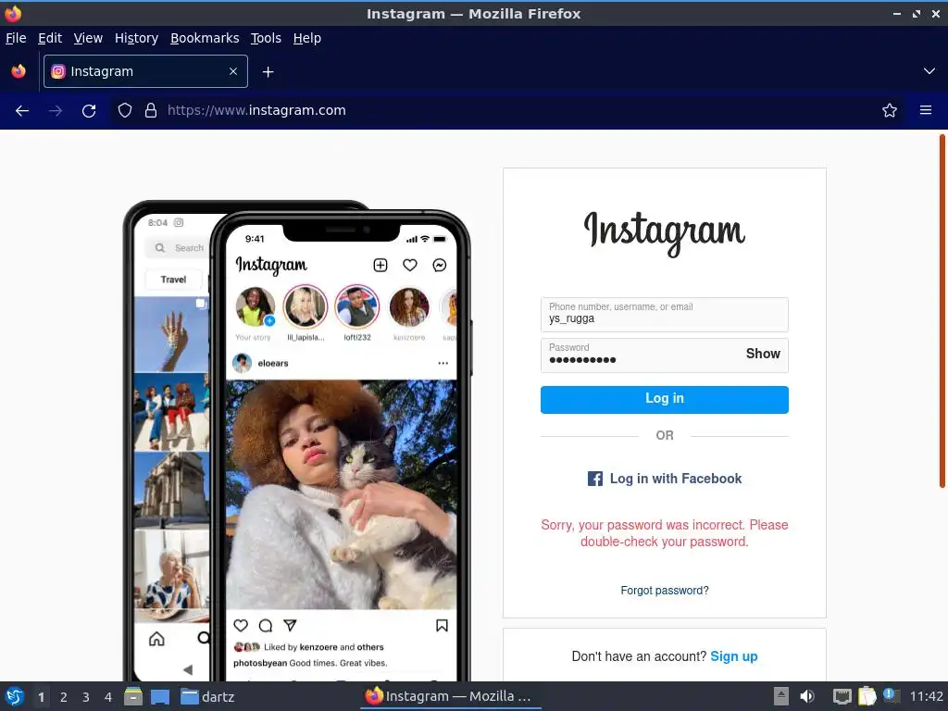
Task: Open the Help menu
Action: tap(307, 38)
